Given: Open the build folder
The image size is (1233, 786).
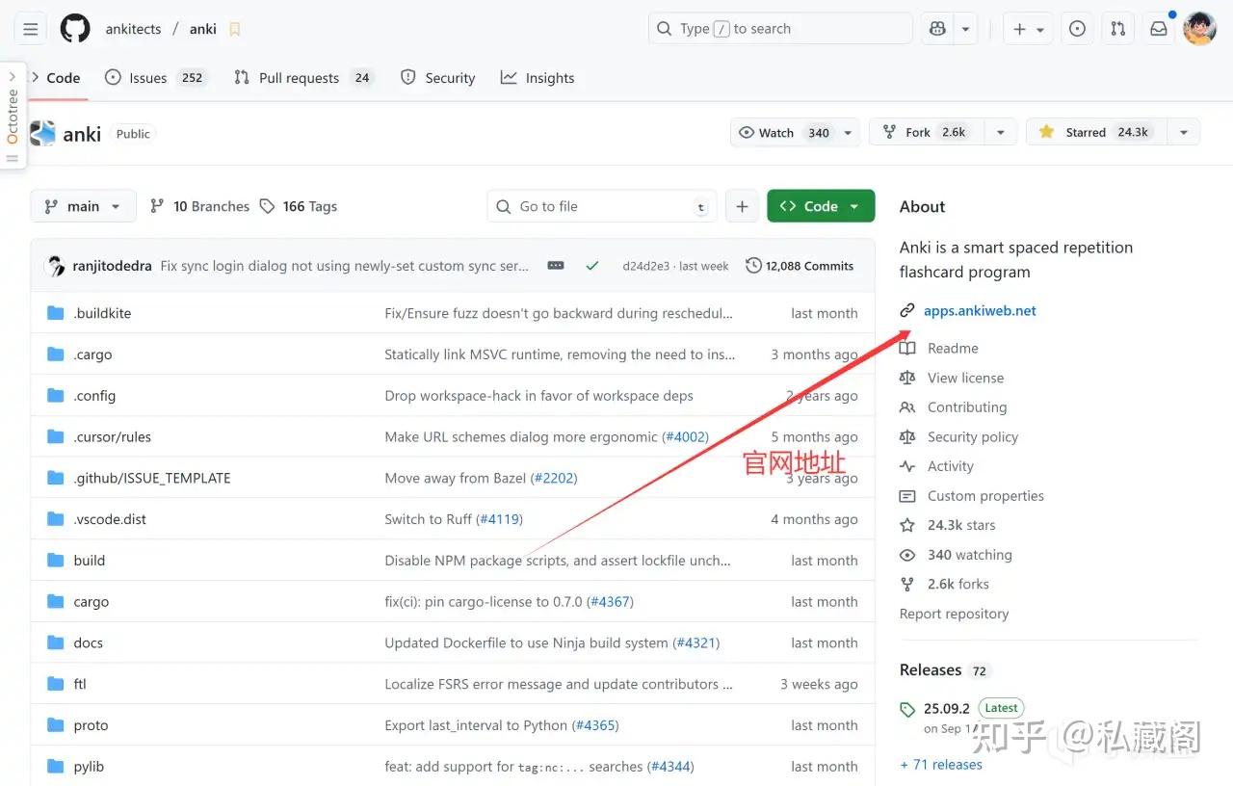Looking at the screenshot, I should click(90, 561).
